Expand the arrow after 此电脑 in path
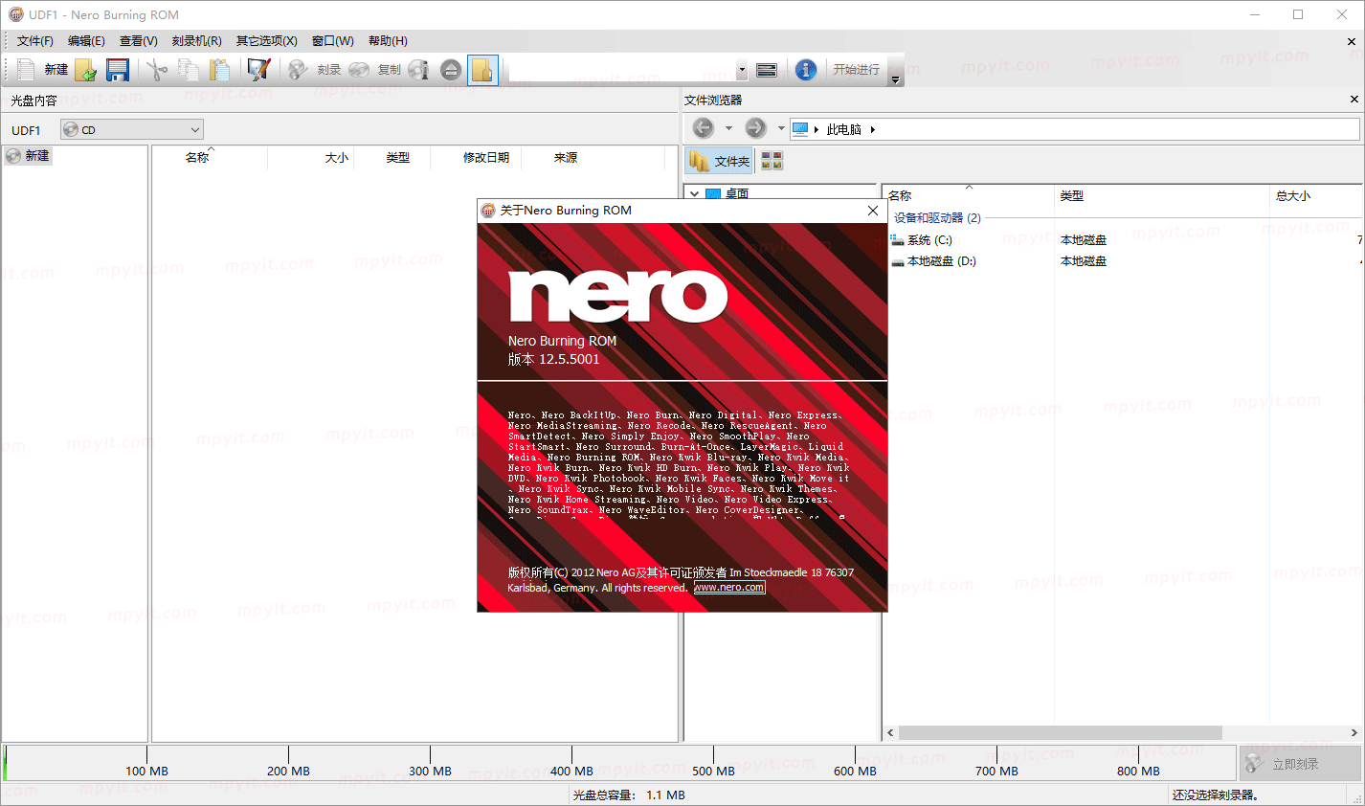 click(873, 129)
